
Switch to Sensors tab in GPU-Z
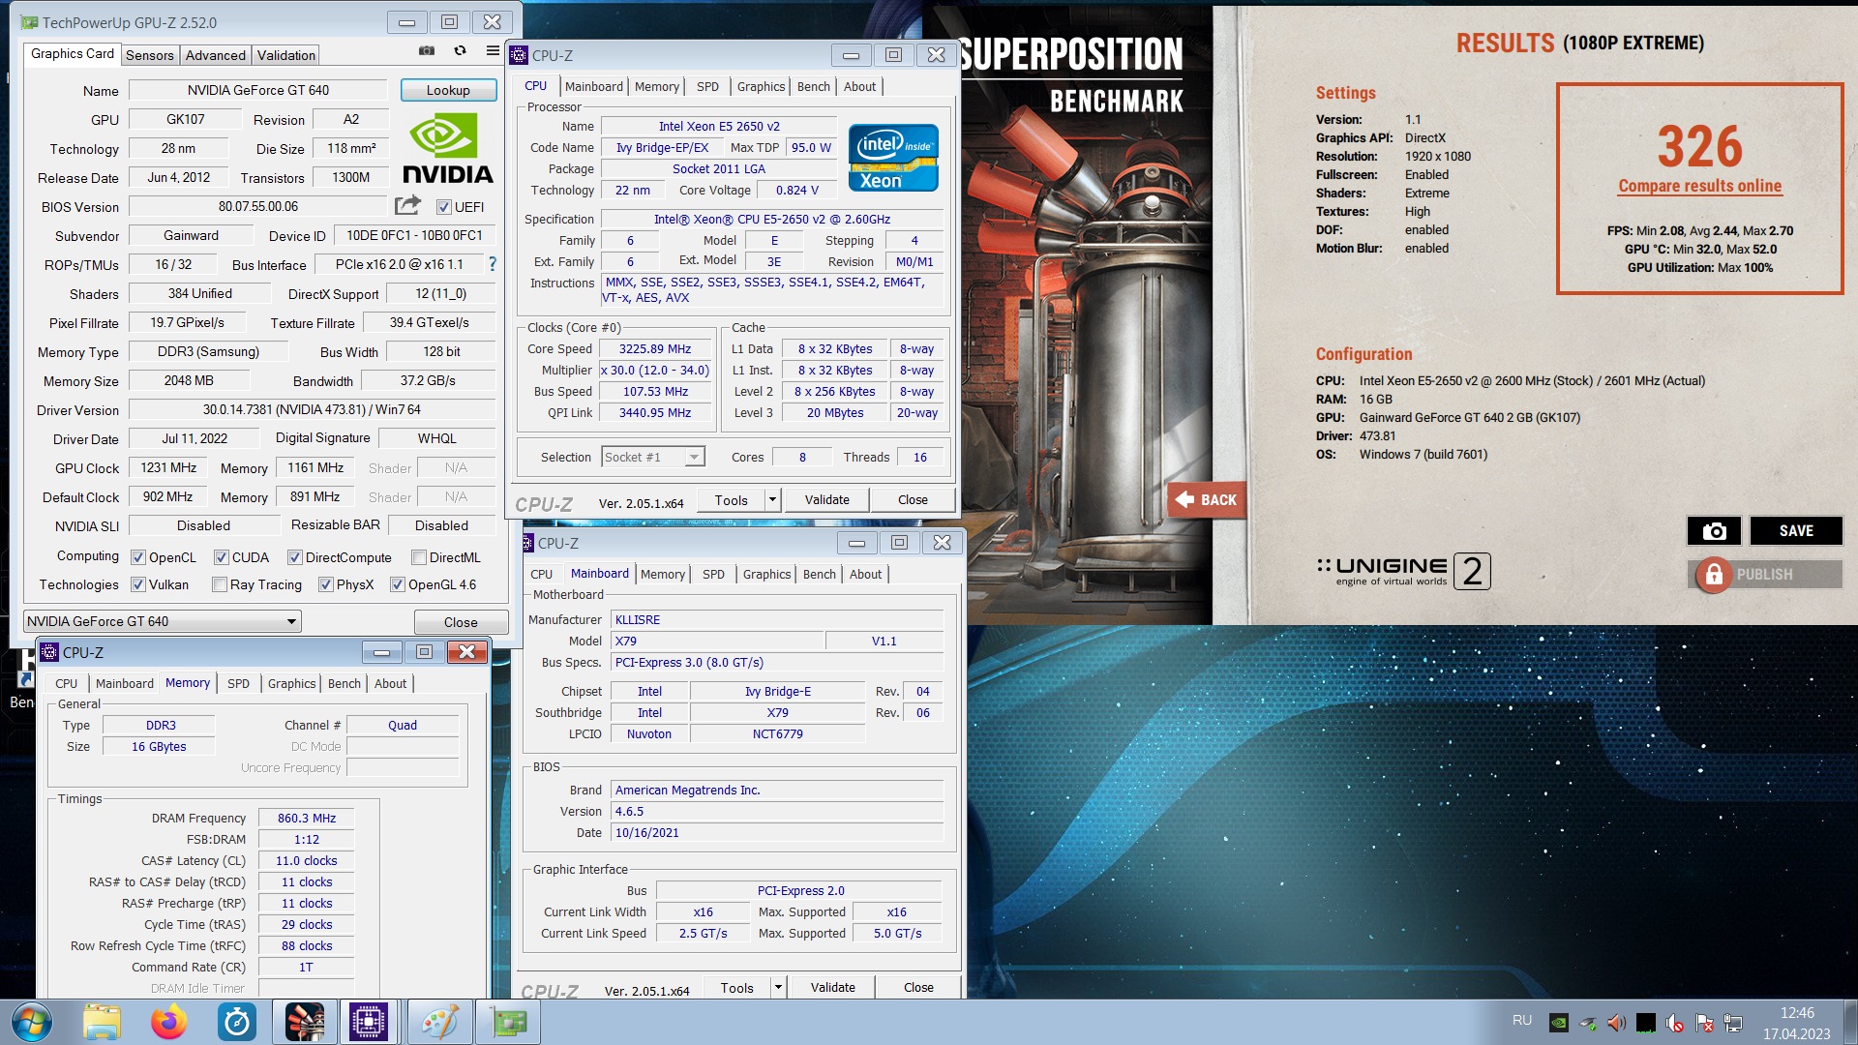click(150, 55)
